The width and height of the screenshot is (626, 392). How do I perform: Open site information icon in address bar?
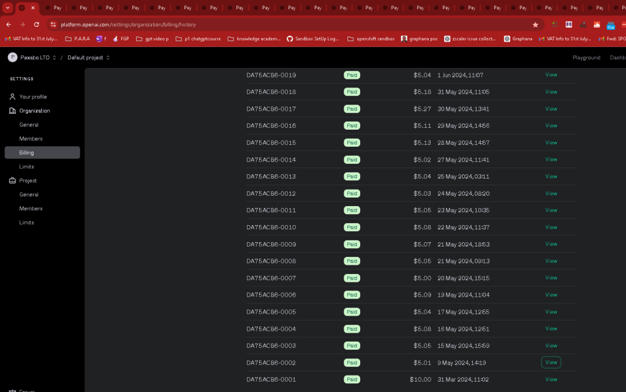point(53,24)
